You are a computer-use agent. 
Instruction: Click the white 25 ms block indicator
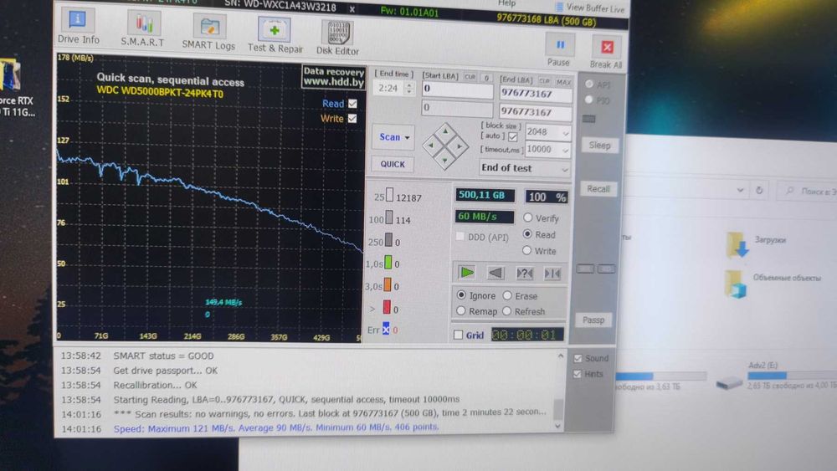point(390,195)
